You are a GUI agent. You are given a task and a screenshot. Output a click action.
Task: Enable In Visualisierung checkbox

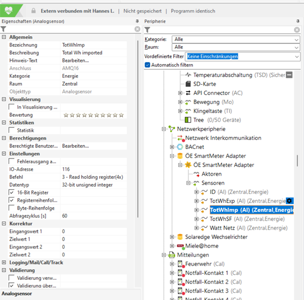point(12,107)
